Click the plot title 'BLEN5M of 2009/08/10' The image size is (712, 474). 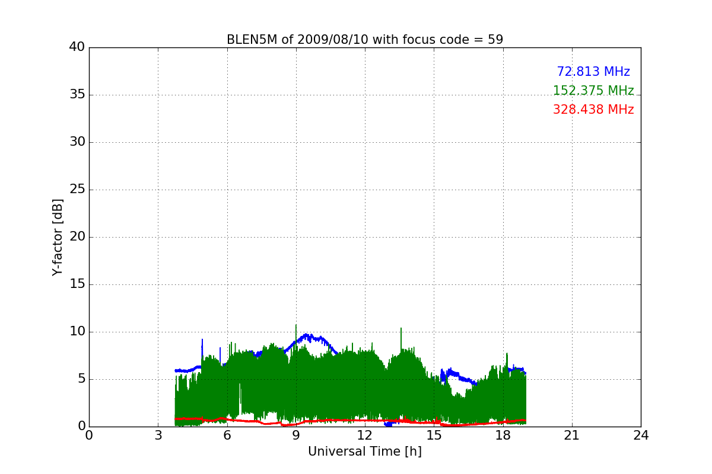(x=365, y=40)
